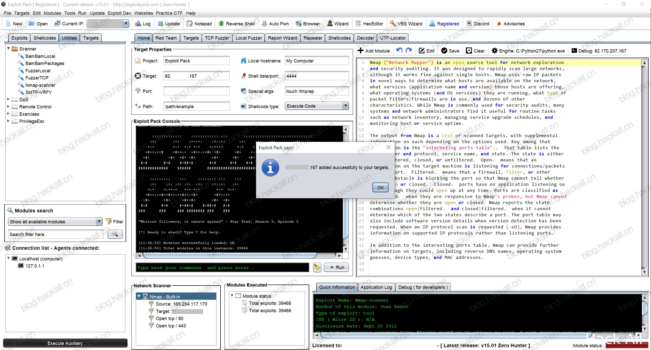Collapse the Scanner folder
Viewport: 651px width, 350px height.
[x=8, y=48]
